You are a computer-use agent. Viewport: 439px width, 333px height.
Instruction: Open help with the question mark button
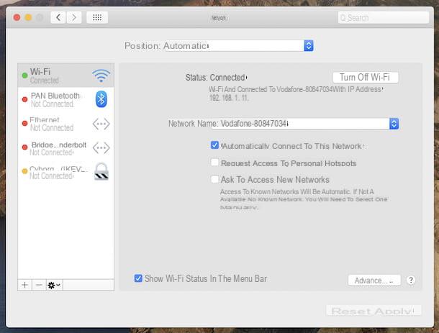pos(411,280)
